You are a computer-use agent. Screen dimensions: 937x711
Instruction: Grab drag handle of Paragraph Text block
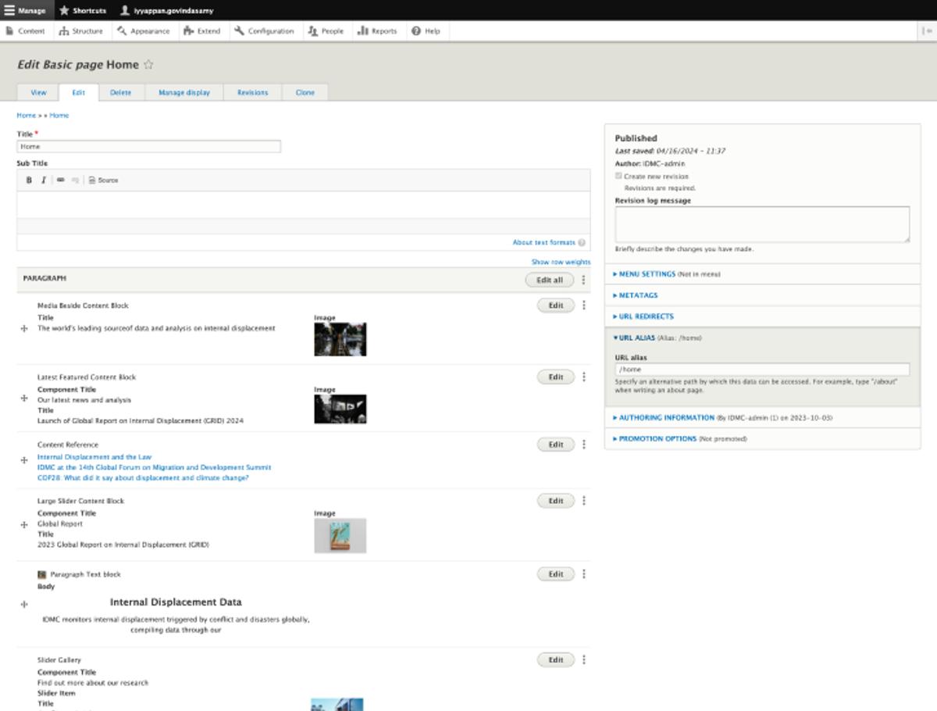coord(24,604)
